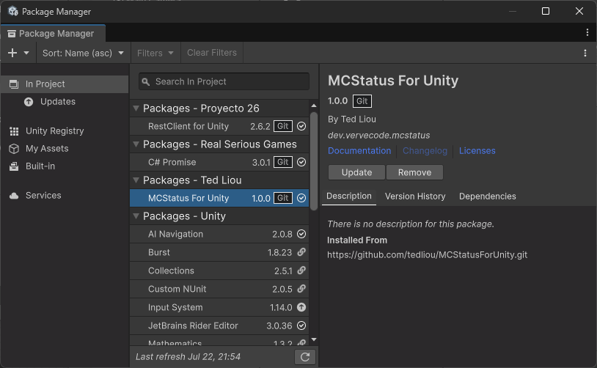The width and height of the screenshot is (597, 368).
Task: Click the update-available arrow on Input System
Action: pos(301,307)
